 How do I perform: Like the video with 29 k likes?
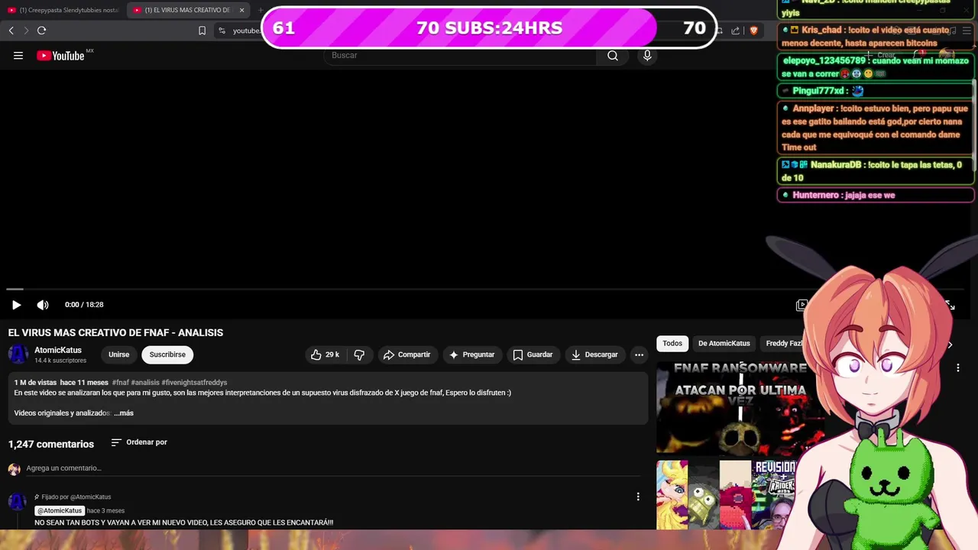325,354
